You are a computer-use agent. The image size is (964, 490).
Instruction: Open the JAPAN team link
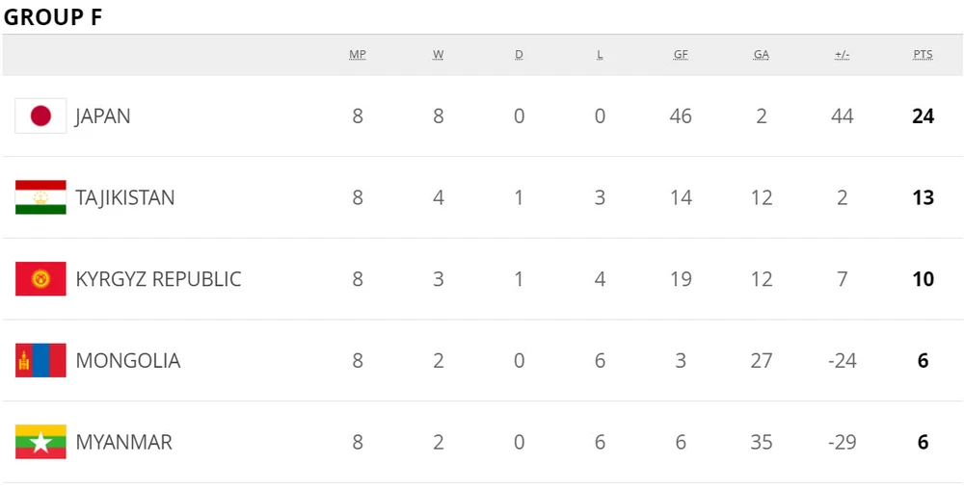(103, 116)
